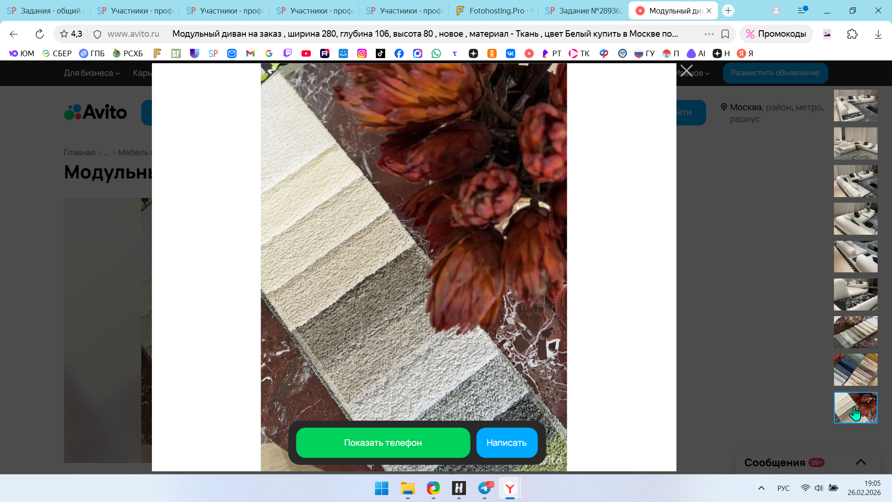Select the colorful fabric swatches thumbnail

(855, 370)
